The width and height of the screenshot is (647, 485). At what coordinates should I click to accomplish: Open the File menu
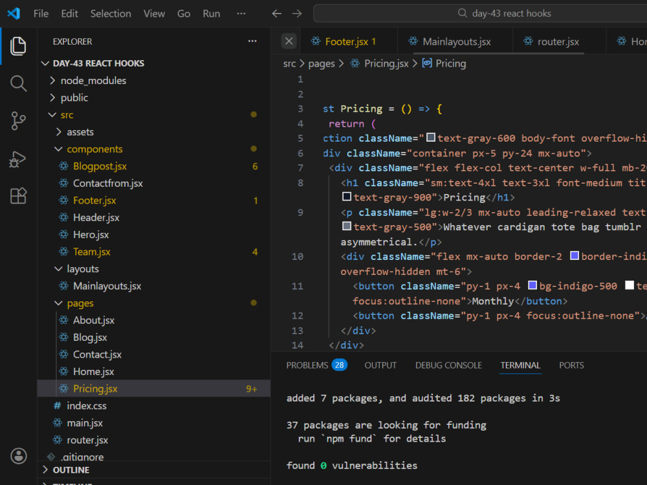pyautogui.click(x=41, y=14)
